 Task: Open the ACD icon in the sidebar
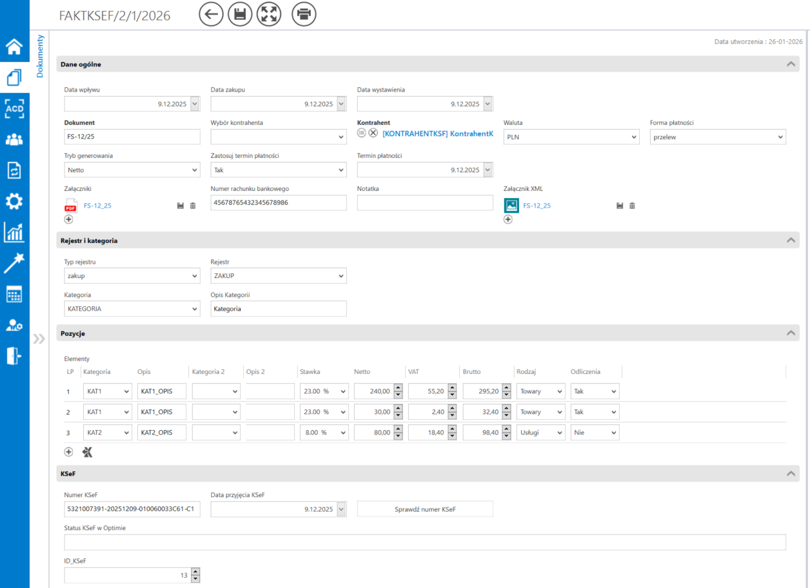[14, 108]
